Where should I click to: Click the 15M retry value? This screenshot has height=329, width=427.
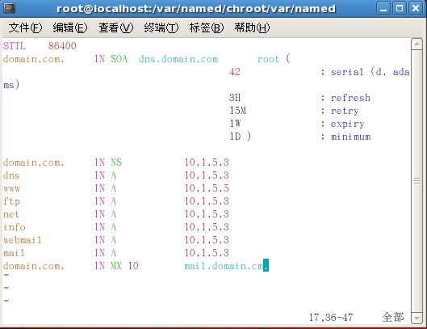click(238, 111)
